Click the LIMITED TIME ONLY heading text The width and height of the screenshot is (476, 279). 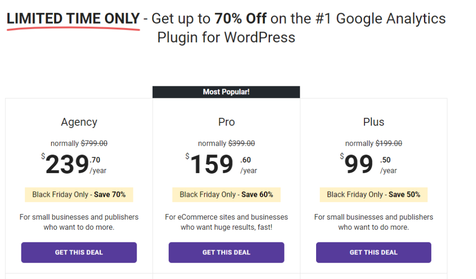(73, 19)
